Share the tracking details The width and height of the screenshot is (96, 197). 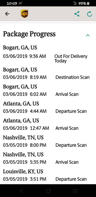pos(77,14)
